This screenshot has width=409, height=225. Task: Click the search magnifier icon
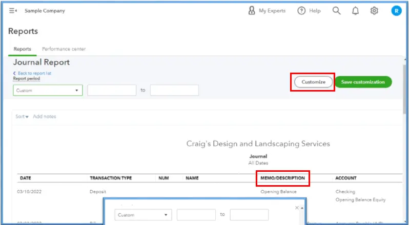[x=336, y=11]
